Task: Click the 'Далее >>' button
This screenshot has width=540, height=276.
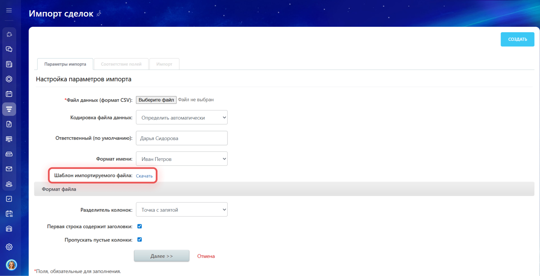Action: [161, 256]
